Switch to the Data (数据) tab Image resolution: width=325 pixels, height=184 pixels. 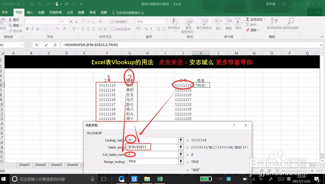(81, 12)
